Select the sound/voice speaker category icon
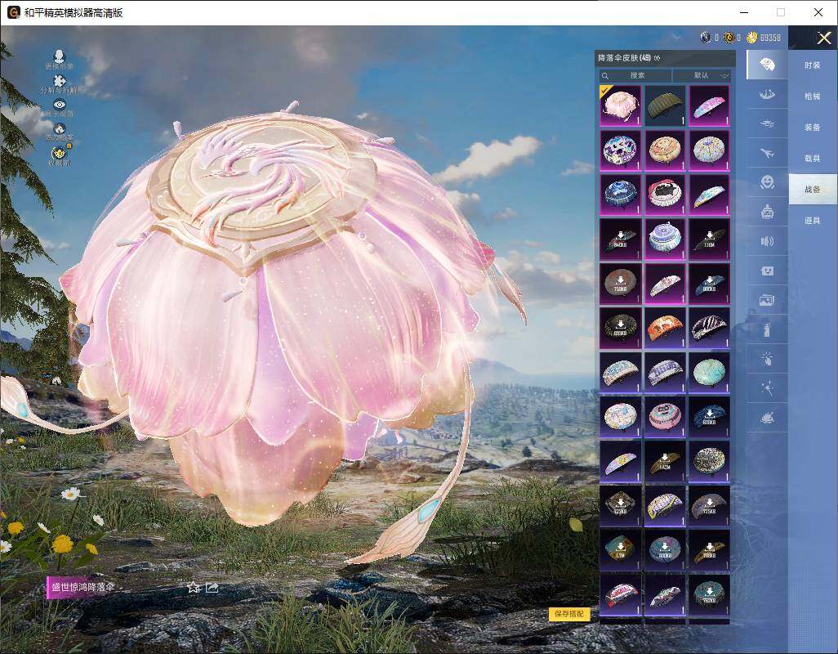This screenshot has width=838, height=654. point(767,241)
